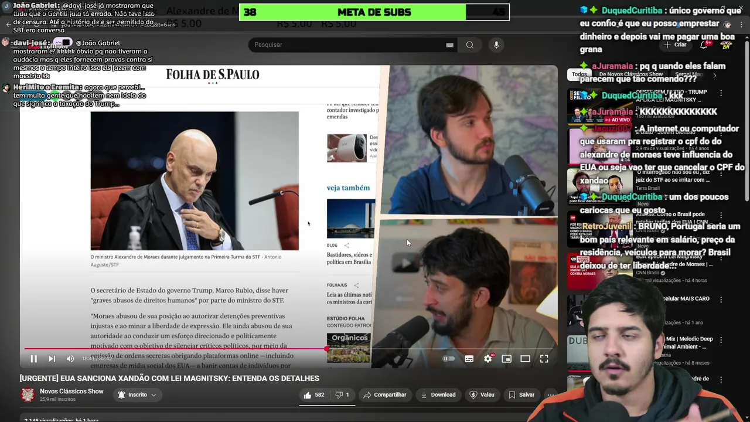Open menu for Oeste Sem Filtro video

tap(721, 93)
